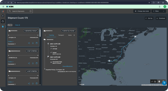The image size is (168, 91).
Task: Click the colorful sidebar logo icon
Action: click(x=3, y=11)
